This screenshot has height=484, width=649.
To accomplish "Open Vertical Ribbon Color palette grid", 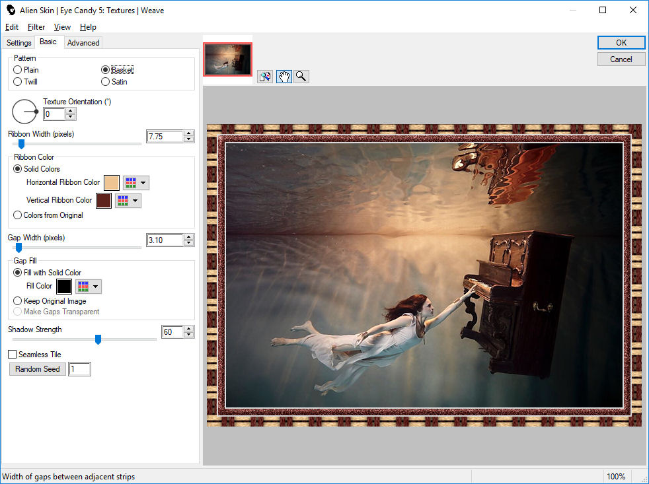I will tap(122, 201).
